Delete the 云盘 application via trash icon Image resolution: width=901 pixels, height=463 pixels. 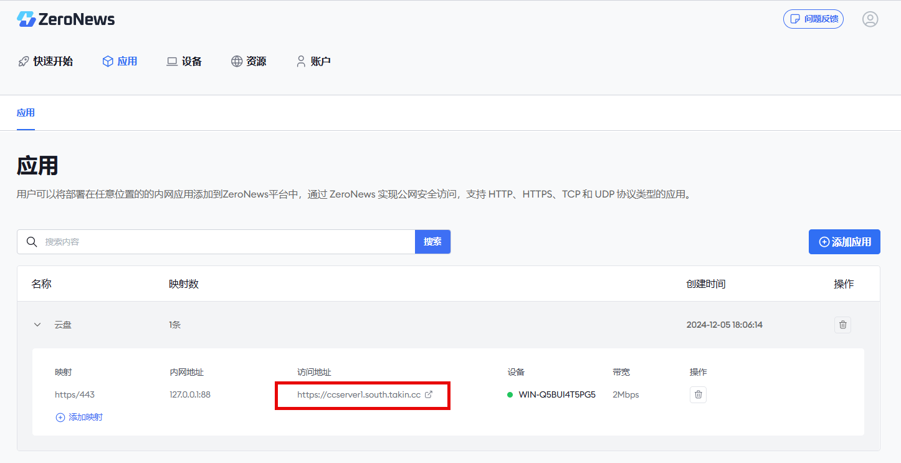tap(842, 325)
